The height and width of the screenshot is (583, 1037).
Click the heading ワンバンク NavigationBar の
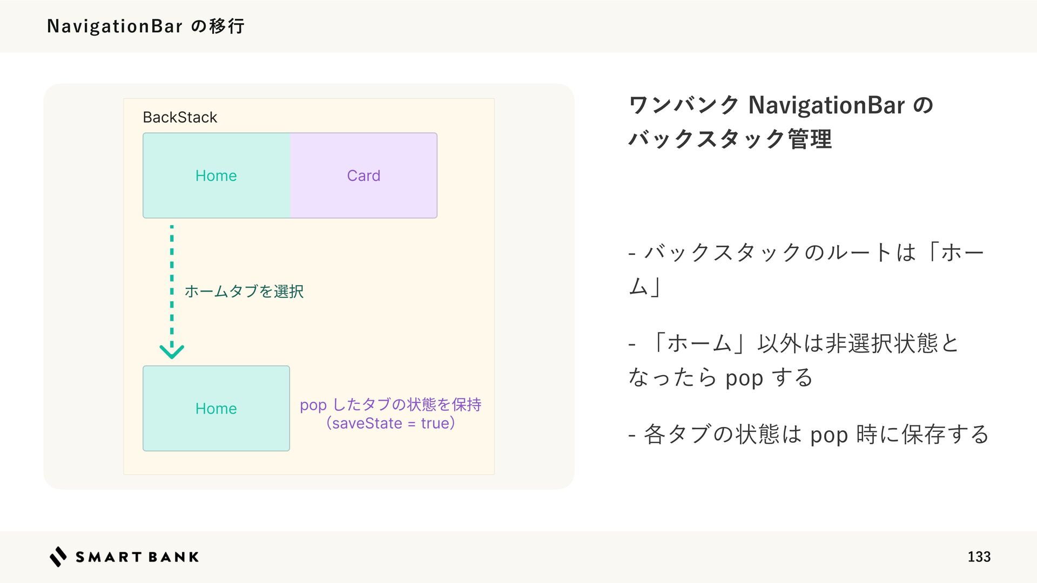point(781,105)
